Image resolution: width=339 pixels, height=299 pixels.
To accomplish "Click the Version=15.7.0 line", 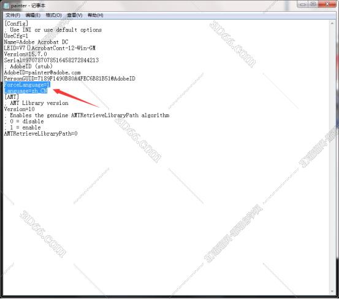I will coord(25,54).
